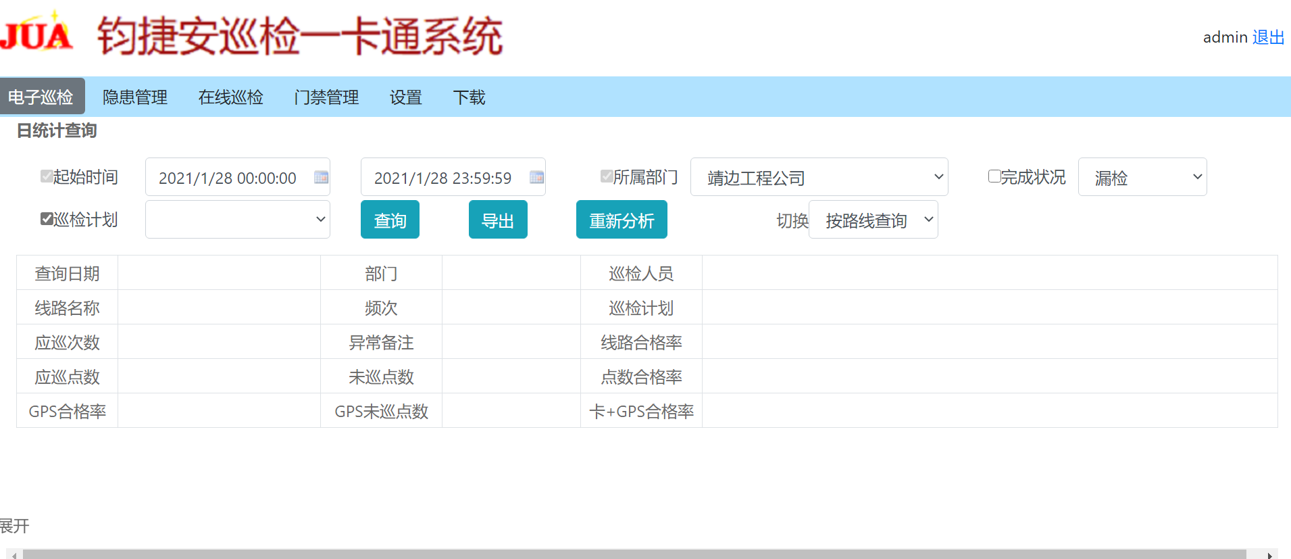Open the 隐患管理 menu
The height and width of the screenshot is (559, 1291).
point(135,97)
